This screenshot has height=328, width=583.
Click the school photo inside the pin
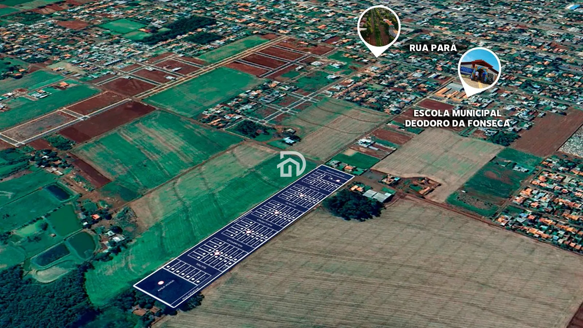(479, 69)
